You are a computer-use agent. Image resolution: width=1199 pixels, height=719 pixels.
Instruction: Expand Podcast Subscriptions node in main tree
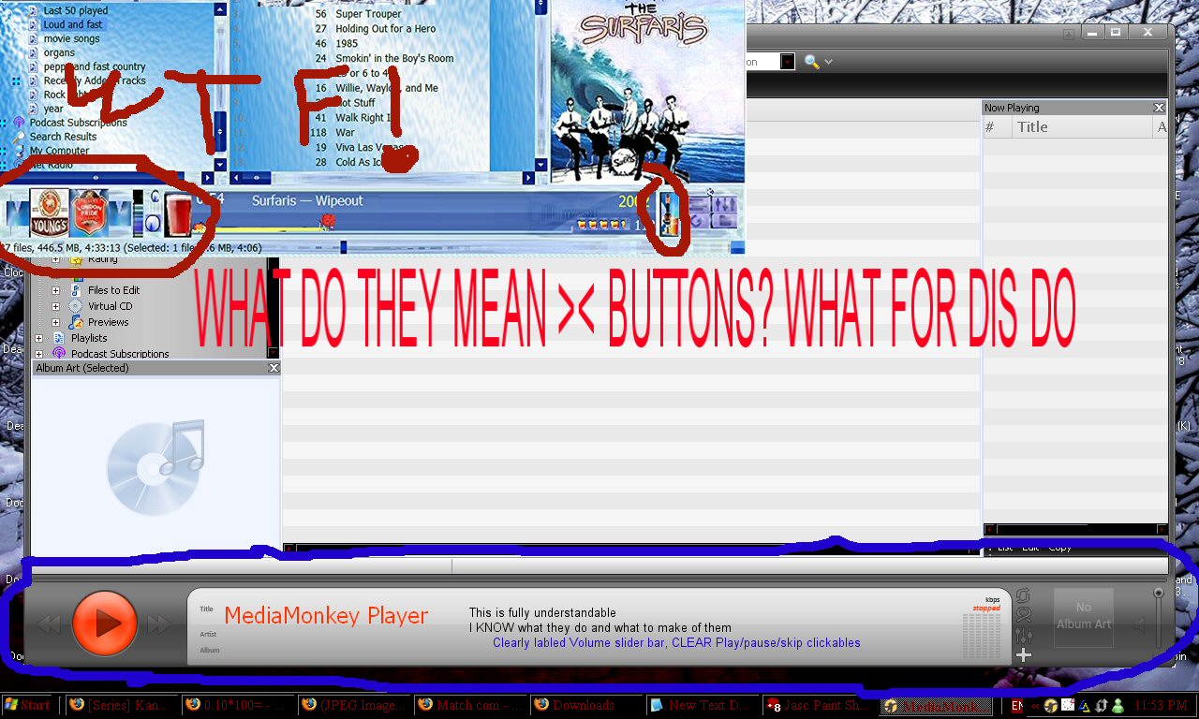[x=38, y=354]
